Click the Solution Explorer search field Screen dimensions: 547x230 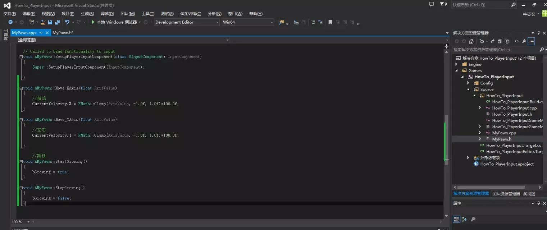click(x=495, y=50)
